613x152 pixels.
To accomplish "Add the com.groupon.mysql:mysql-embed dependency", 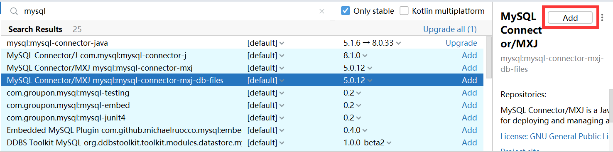I will (x=469, y=105).
